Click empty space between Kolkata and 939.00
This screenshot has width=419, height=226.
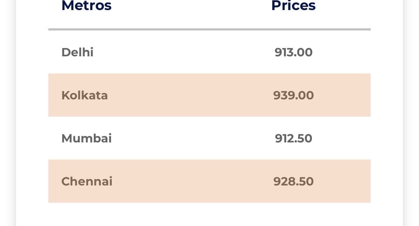tap(190, 95)
